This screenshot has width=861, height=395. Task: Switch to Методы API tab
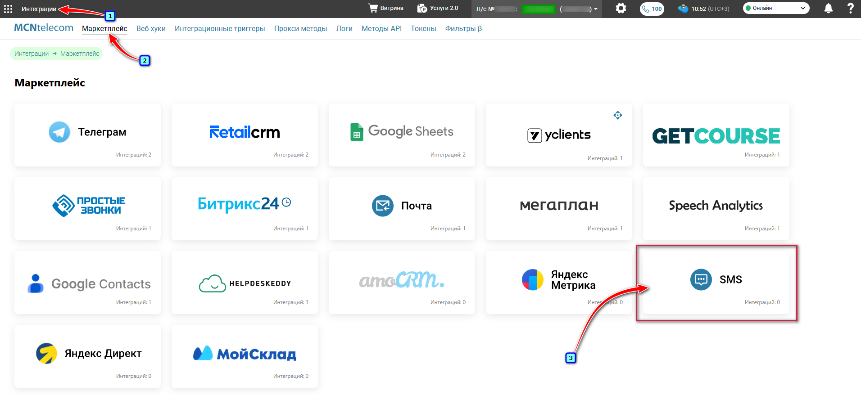point(381,28)
